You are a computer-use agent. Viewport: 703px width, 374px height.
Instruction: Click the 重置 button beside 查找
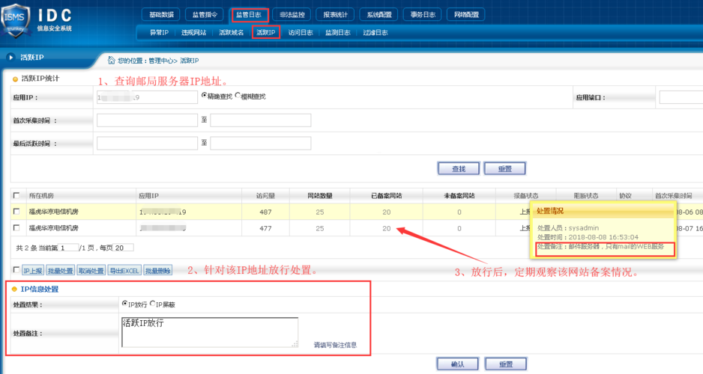(505, 168)
